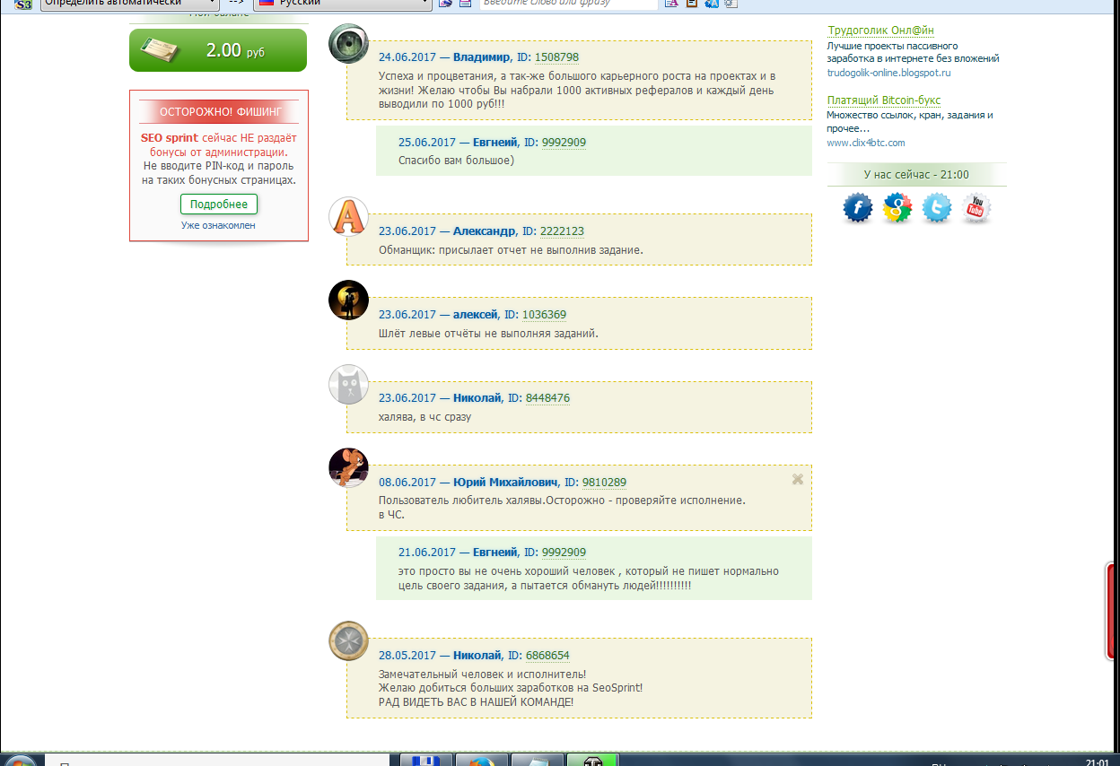Open the 2.00 руб balance button

218,50
